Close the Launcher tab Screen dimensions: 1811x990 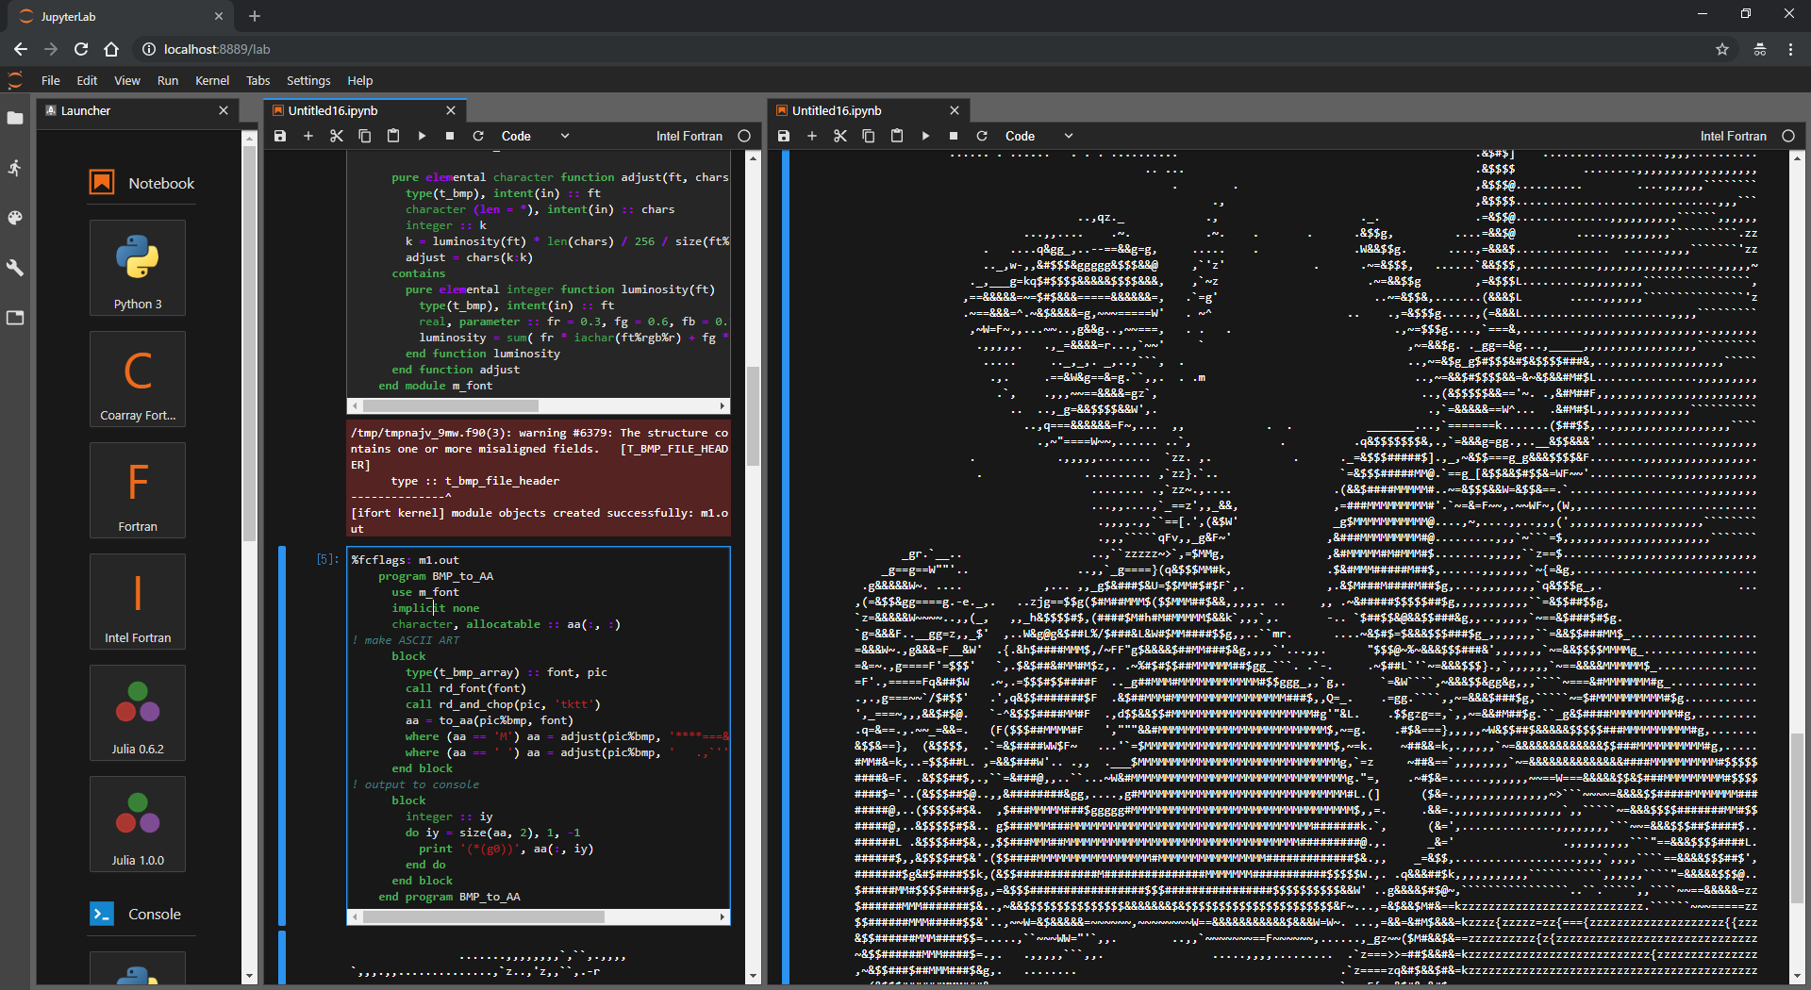click(224, 110)
